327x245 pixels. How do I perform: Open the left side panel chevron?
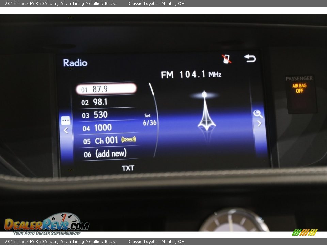[x=66, y=130]
